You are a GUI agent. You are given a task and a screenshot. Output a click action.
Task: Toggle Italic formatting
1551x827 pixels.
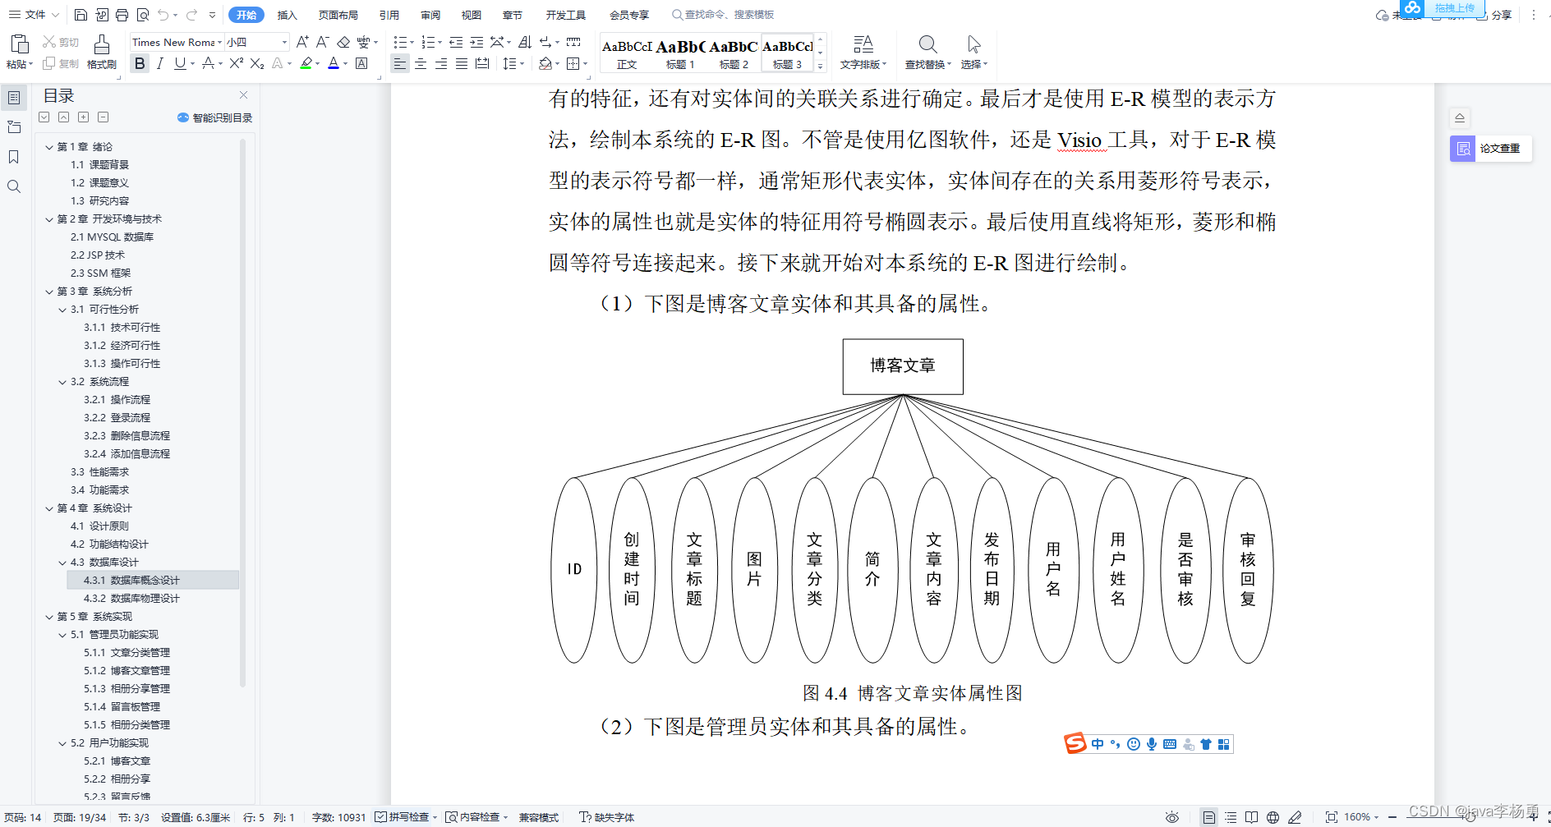pyautogui.click(x=160, y=63)
